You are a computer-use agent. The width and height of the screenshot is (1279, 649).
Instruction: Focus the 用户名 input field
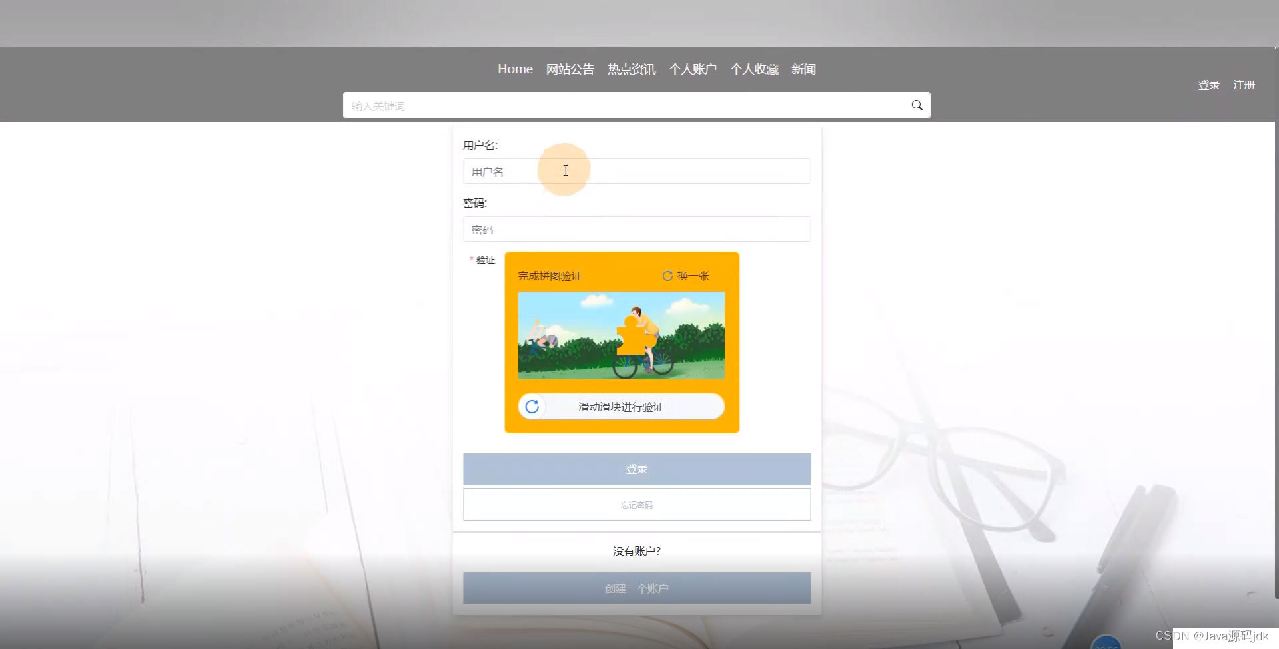pos(637,171)
